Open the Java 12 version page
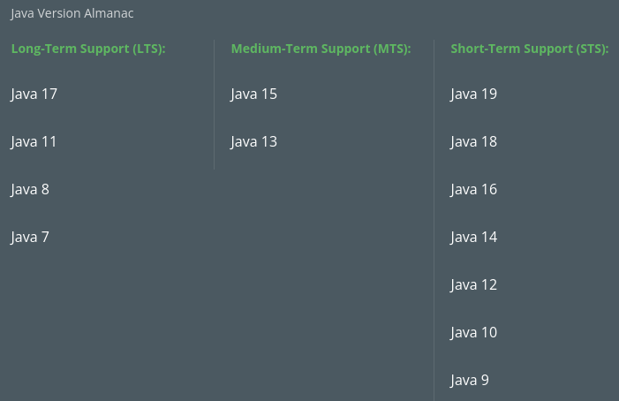The width and height of the screenshot is (619, 401). [473, 284]
